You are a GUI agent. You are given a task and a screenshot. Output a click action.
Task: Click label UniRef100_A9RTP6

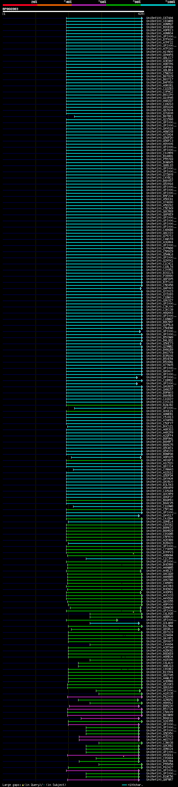tap(160, 64)
